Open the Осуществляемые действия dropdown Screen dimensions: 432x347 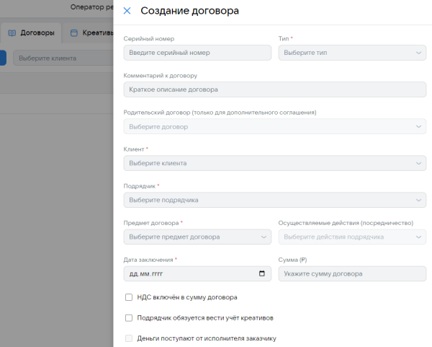352,237
